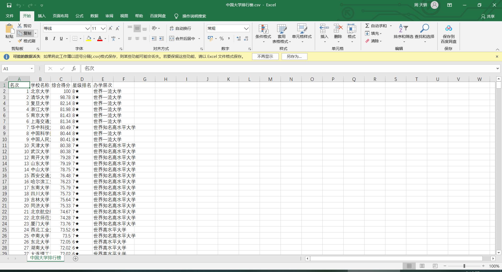Select the 中国大学排行榜 sheet tab
502x272 pixels.
[x=45, y=258]
